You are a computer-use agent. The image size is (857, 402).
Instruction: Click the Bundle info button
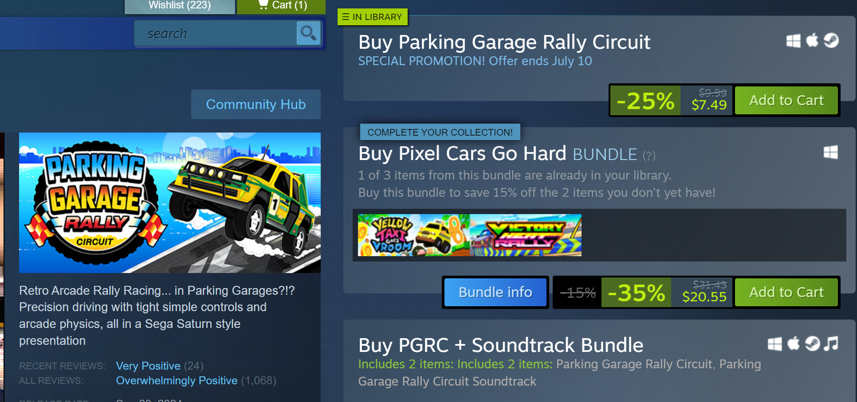click(x=495, y=292)
